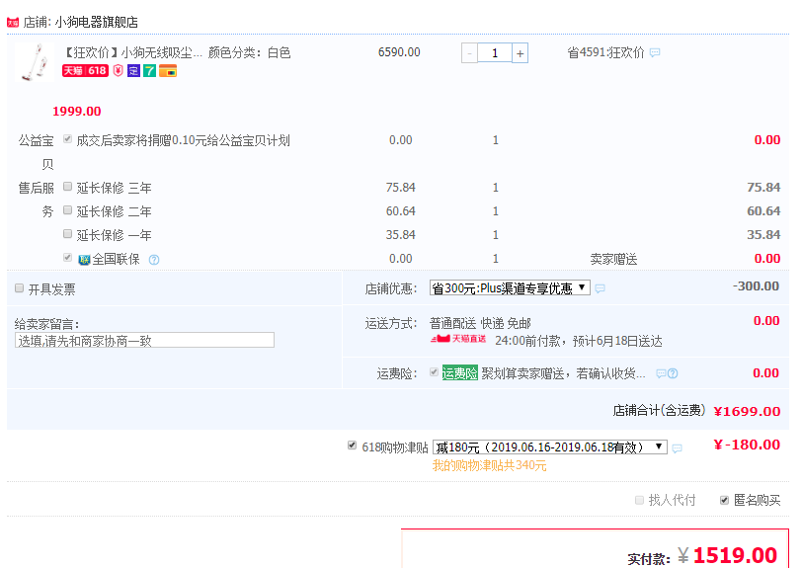The width and height of the screenshot is (802, 568).
Task: Open the 【狂欢价】小狗无线吸尘 product title
Action: 133,52
